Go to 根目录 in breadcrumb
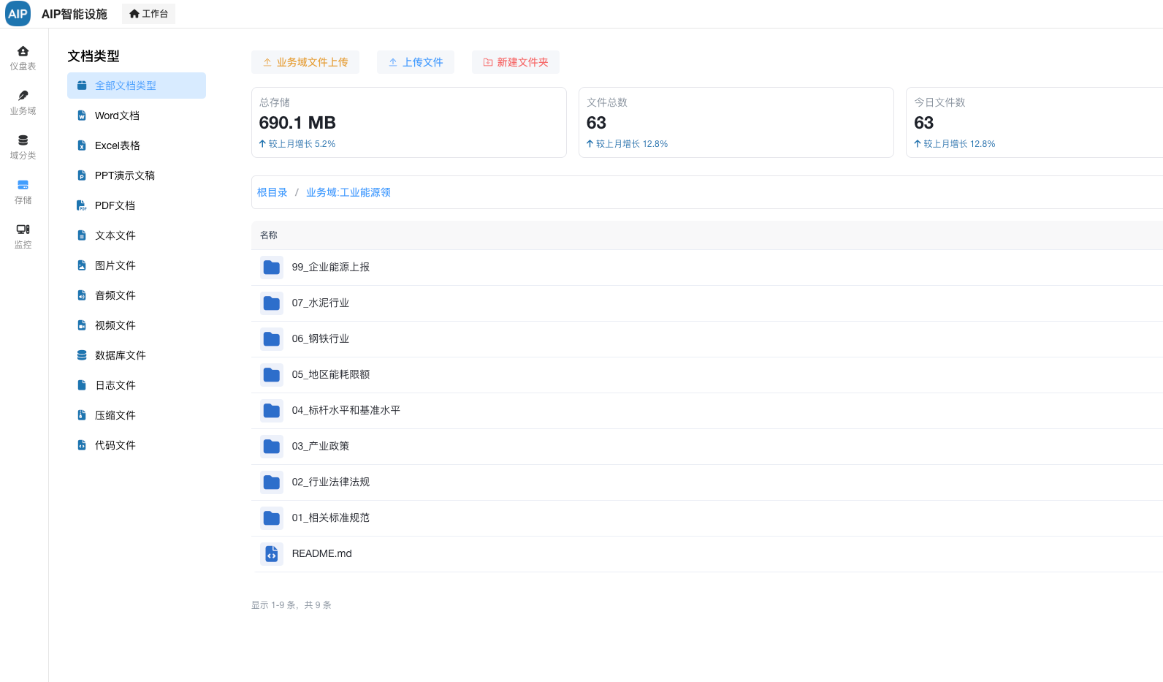The height and width of the screenshot is (682, 1163). 272,192
